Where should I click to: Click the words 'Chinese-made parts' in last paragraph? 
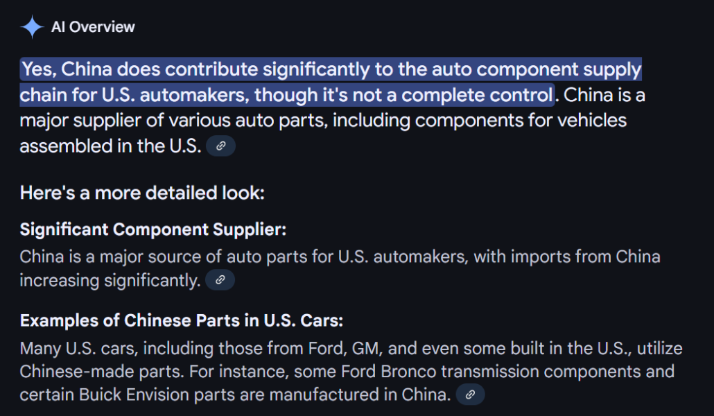[x=101, y=372]
